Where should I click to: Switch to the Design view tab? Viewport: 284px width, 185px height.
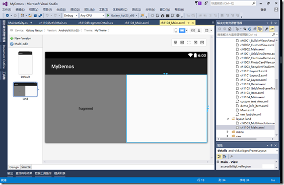coord(14,167)
